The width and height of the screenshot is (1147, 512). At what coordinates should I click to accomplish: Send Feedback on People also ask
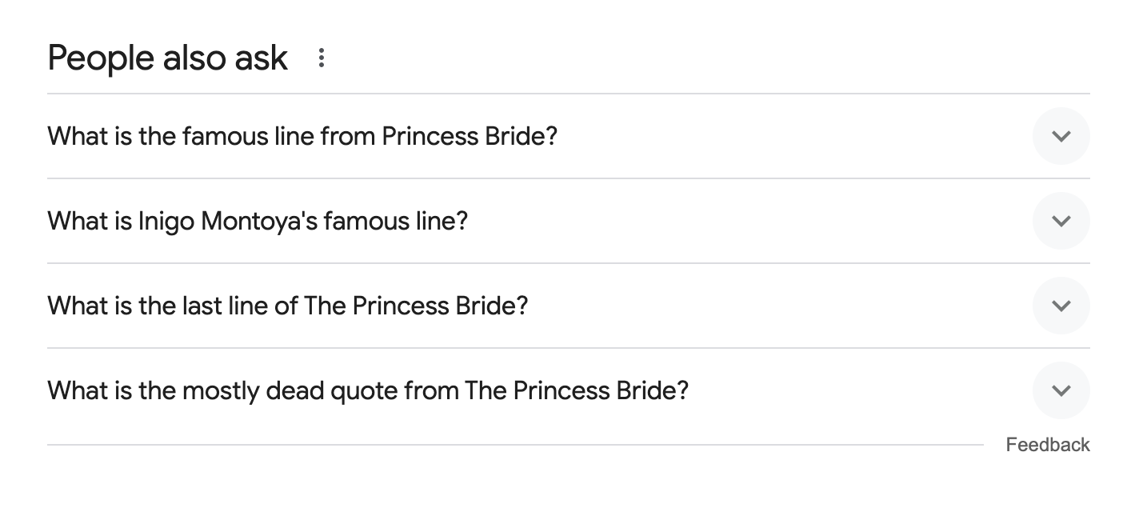tap(1047, 445)
